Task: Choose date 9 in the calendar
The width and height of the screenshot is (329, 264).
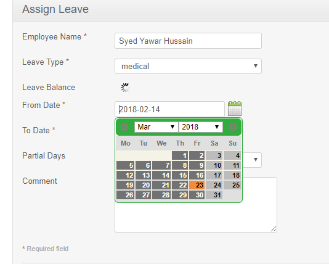Action: (197, 165)
